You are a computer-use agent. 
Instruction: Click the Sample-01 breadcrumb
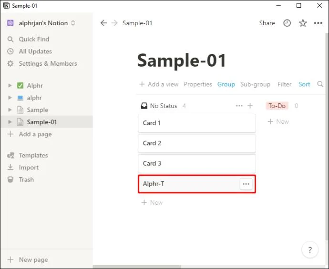(x=137, y=23)
